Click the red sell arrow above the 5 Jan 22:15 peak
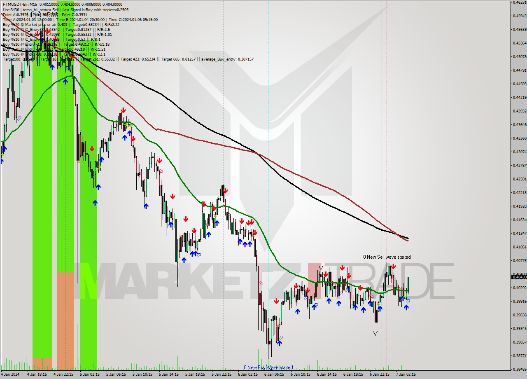 [225, 191]
